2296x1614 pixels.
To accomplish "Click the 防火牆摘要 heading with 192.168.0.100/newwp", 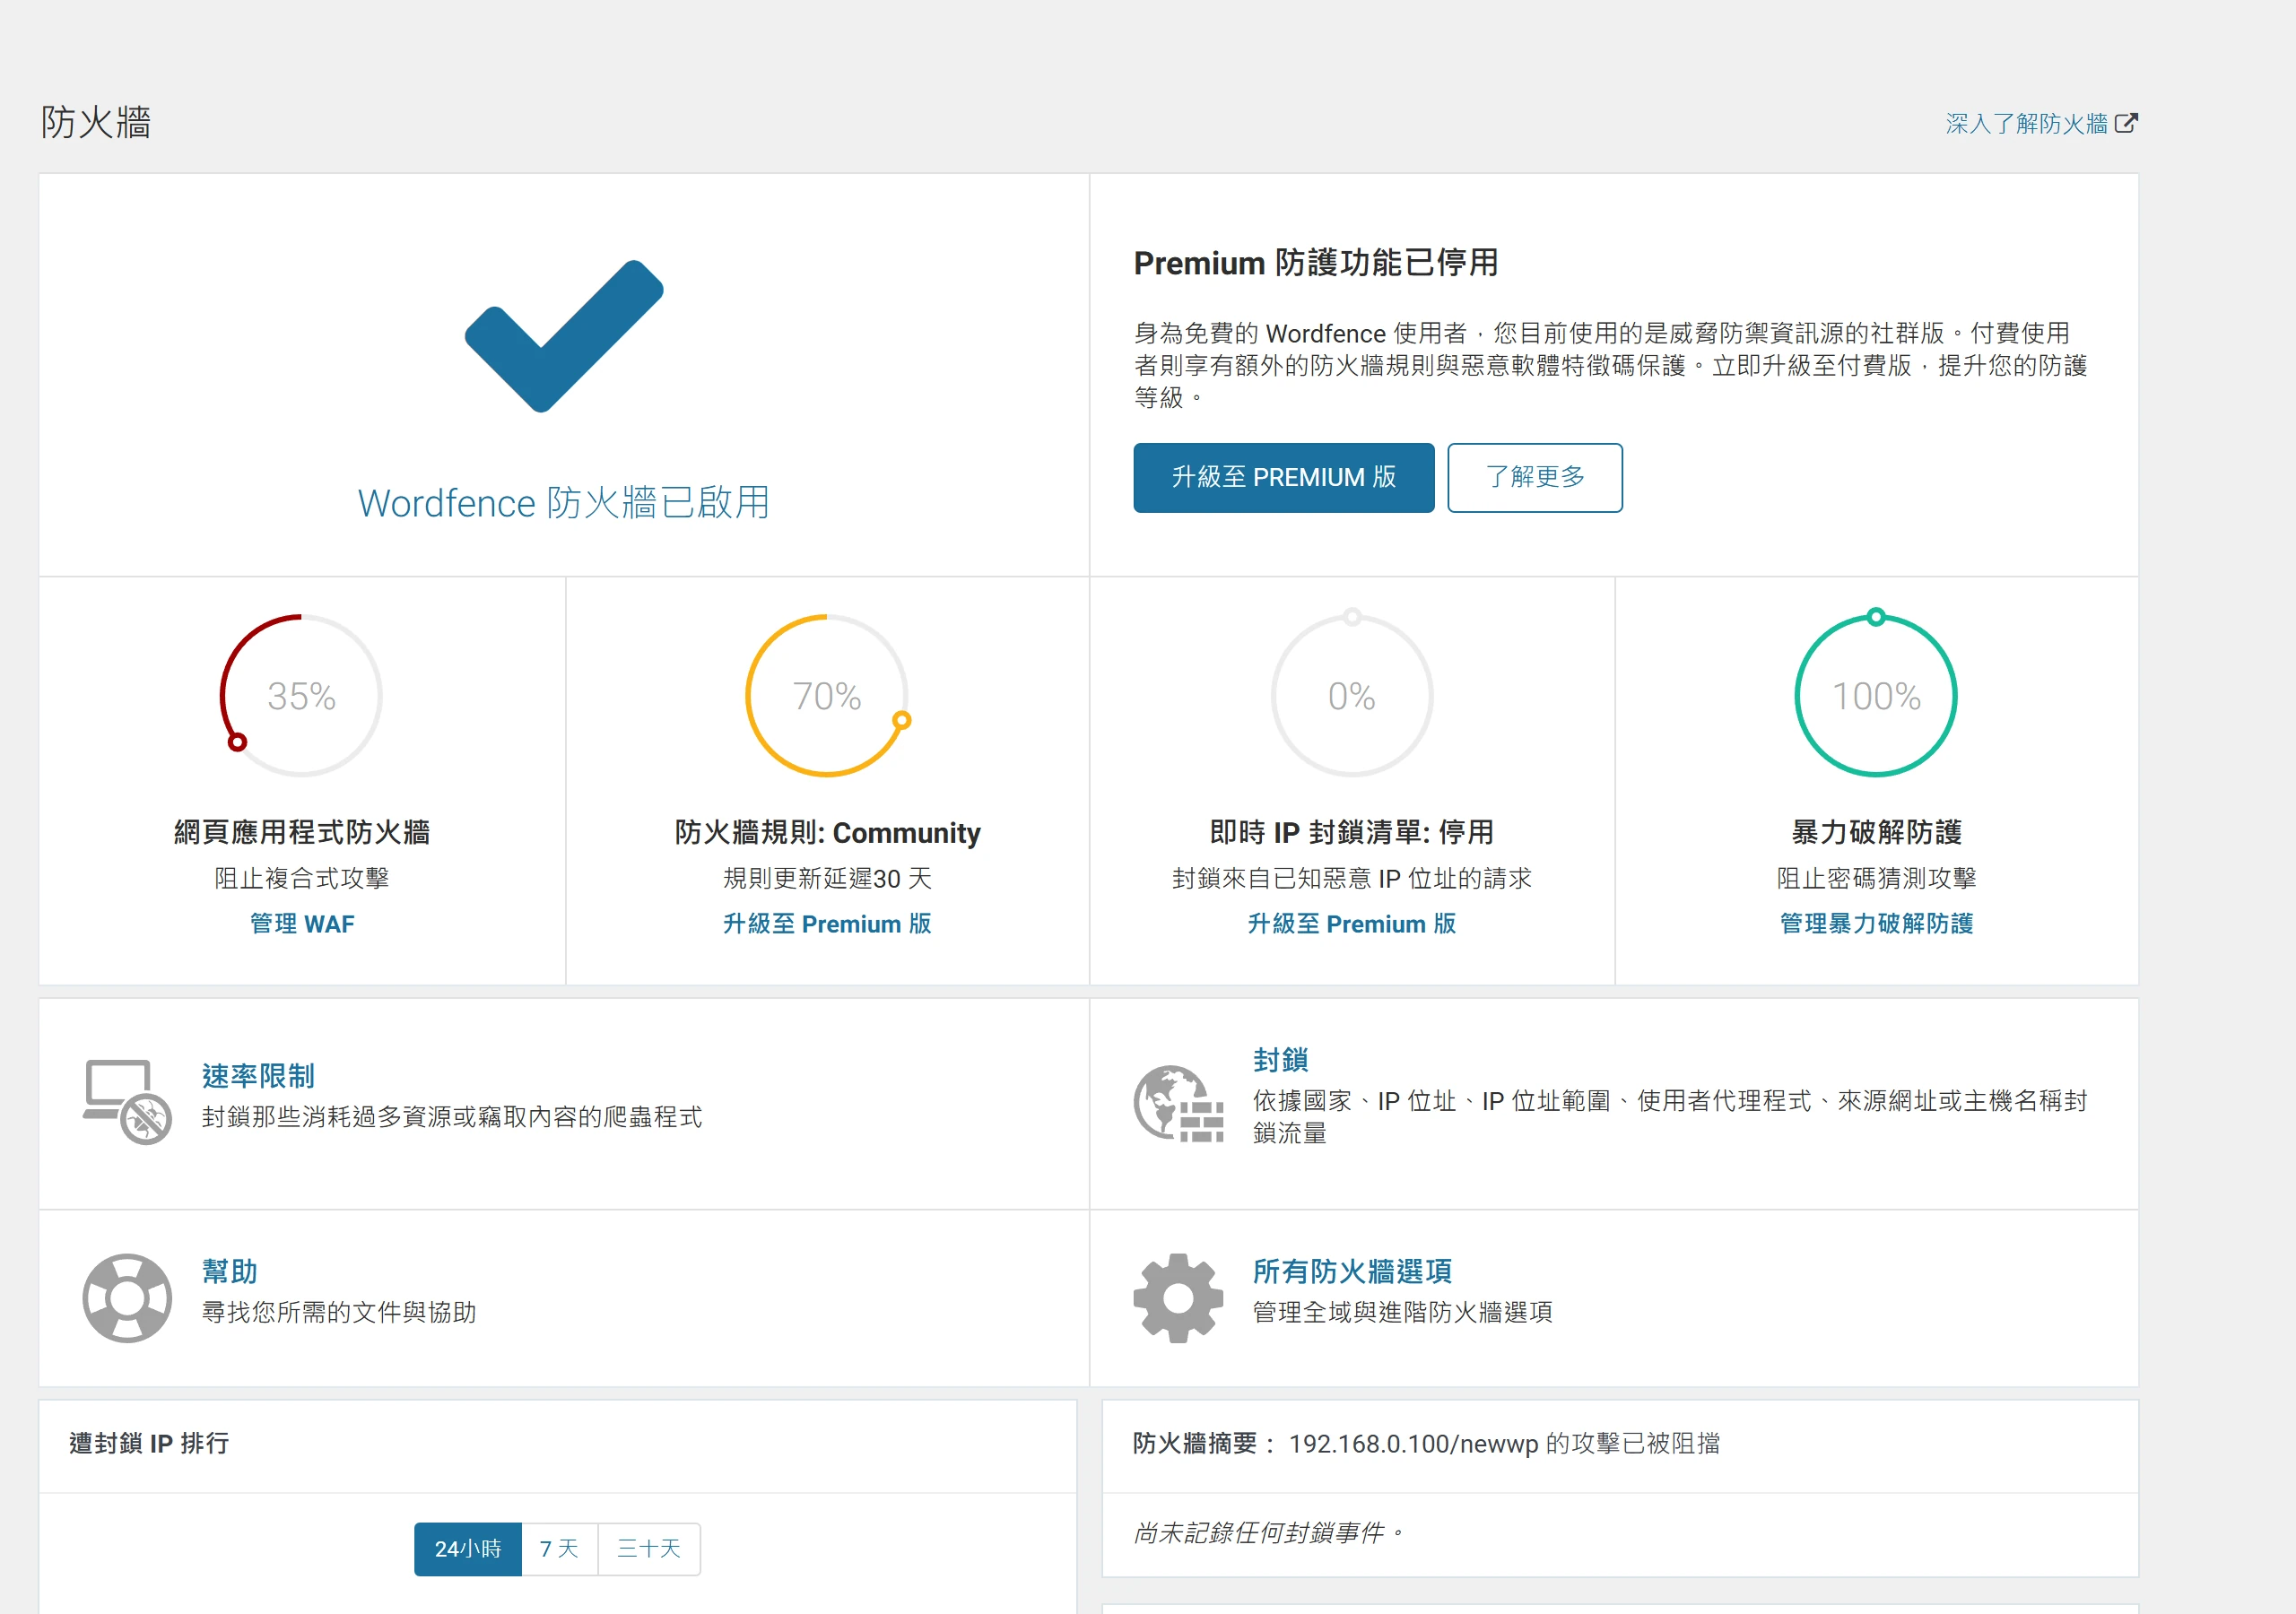I will tap(1426, 1443).
